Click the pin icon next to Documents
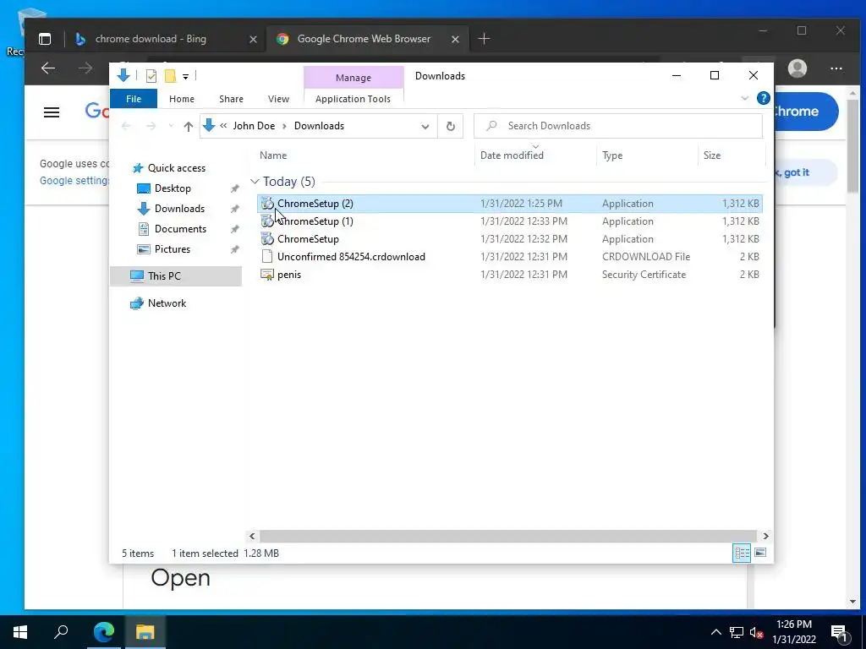 click(235, 229)
